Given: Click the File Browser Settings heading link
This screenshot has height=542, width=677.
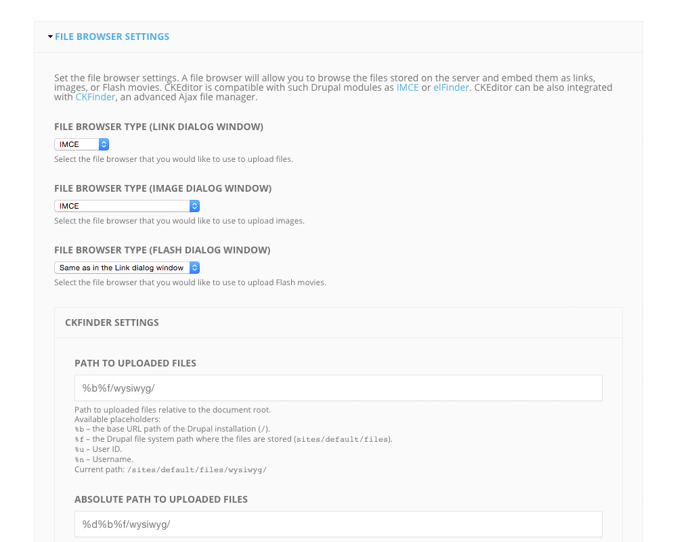Looking at the screenshot, I should [112, 37].
